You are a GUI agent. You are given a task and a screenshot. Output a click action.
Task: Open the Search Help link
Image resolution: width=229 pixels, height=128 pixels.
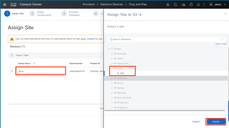point(221,44)
